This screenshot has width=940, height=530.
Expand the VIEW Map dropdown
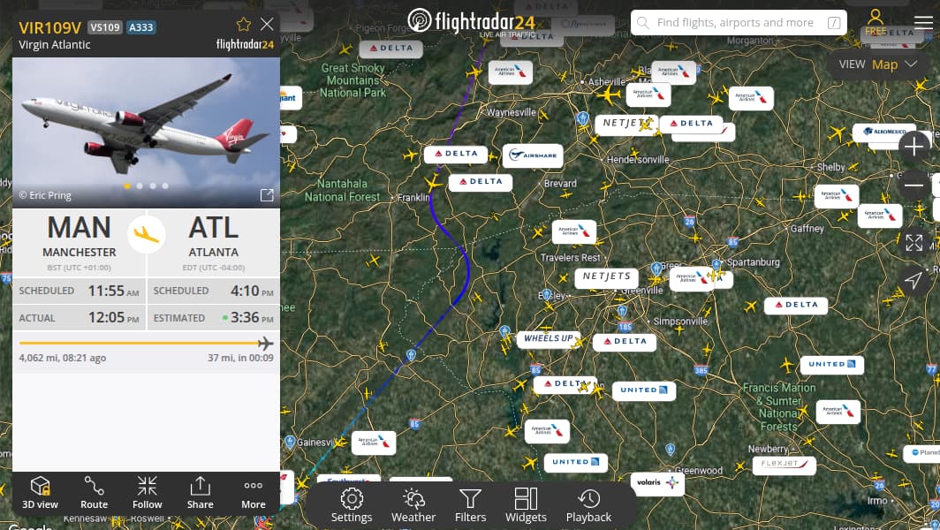[x=881, y=64]
